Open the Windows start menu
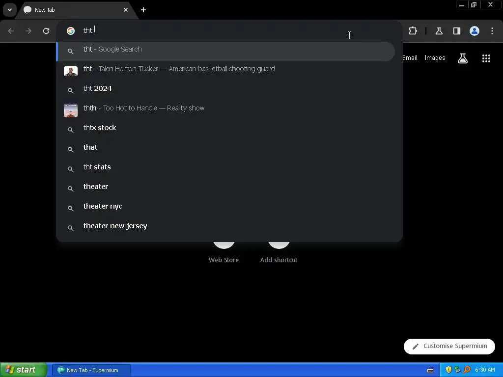Screen dimensions: 503x377 click(24, 370)
